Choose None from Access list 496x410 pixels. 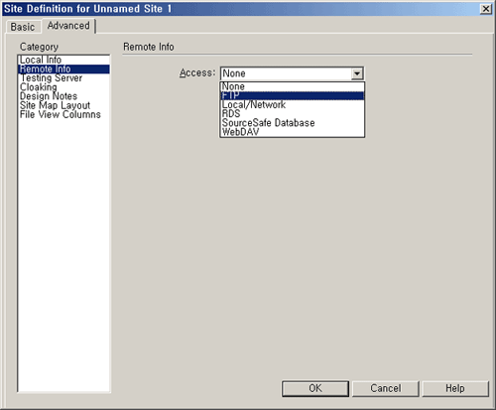(x=293, y=86)
